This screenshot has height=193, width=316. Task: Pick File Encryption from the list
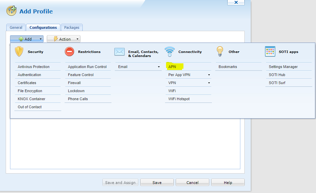[x=38, y=91]
